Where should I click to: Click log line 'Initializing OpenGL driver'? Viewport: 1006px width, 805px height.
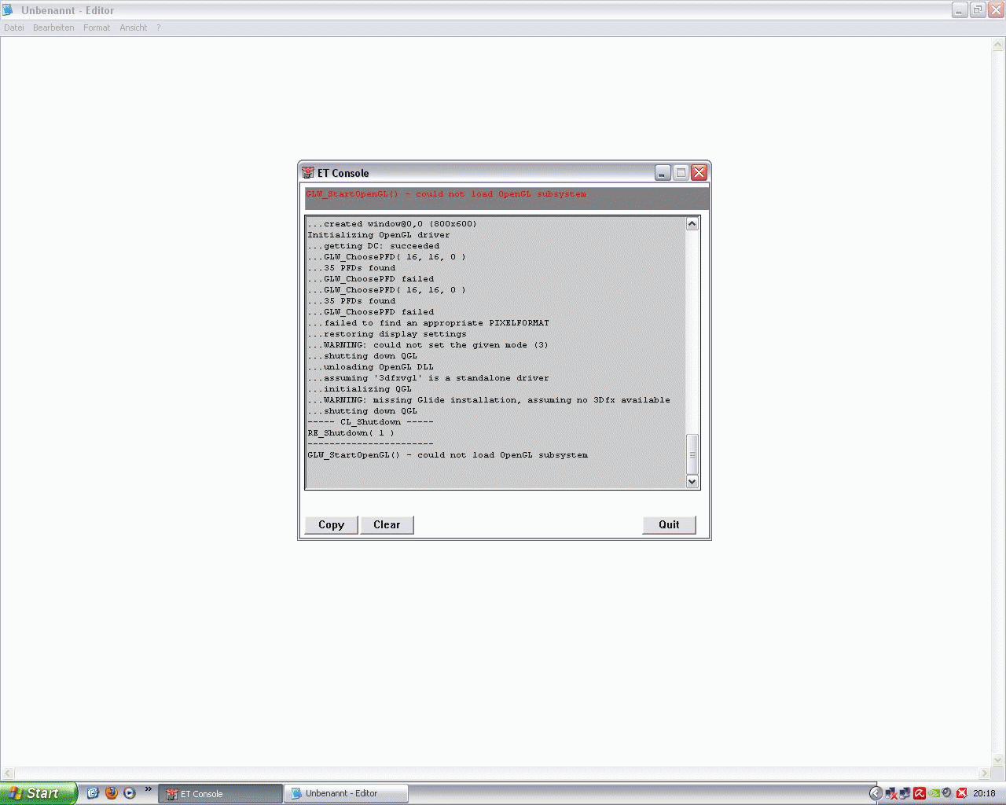[379, 235]
